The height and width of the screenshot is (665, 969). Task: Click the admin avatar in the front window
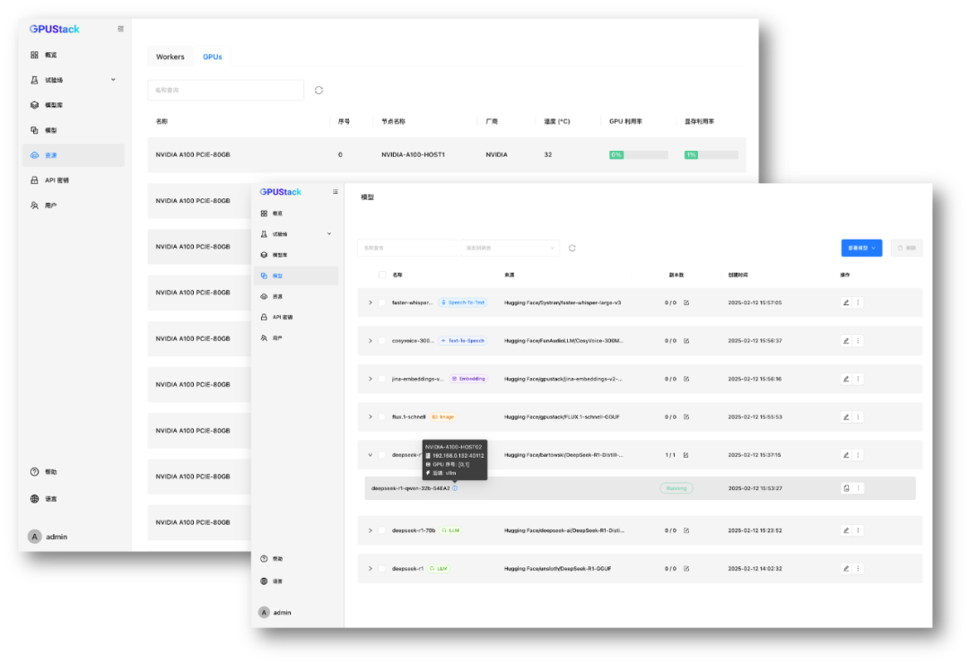pos(264,612)
